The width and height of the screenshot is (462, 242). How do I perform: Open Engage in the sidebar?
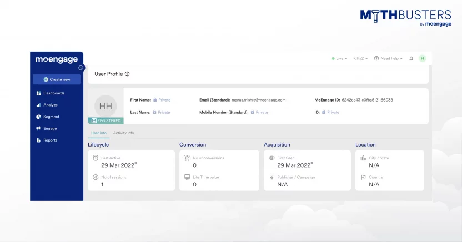click(x=47, y=128)
